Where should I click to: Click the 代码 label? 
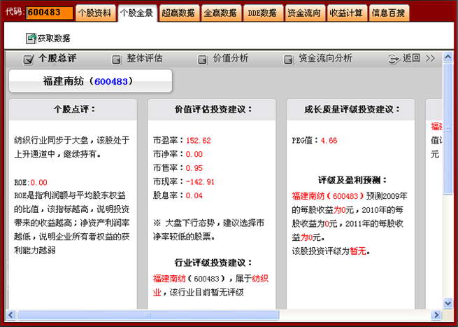click(x=14, y=13)
